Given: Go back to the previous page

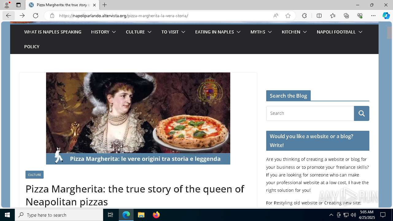Looking at the screenshot, I should (8, 16).
